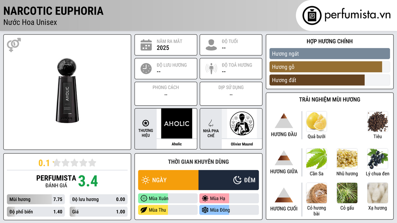
Task: Click the Hương ngát accord bar
Action: [x=330, y=53]
